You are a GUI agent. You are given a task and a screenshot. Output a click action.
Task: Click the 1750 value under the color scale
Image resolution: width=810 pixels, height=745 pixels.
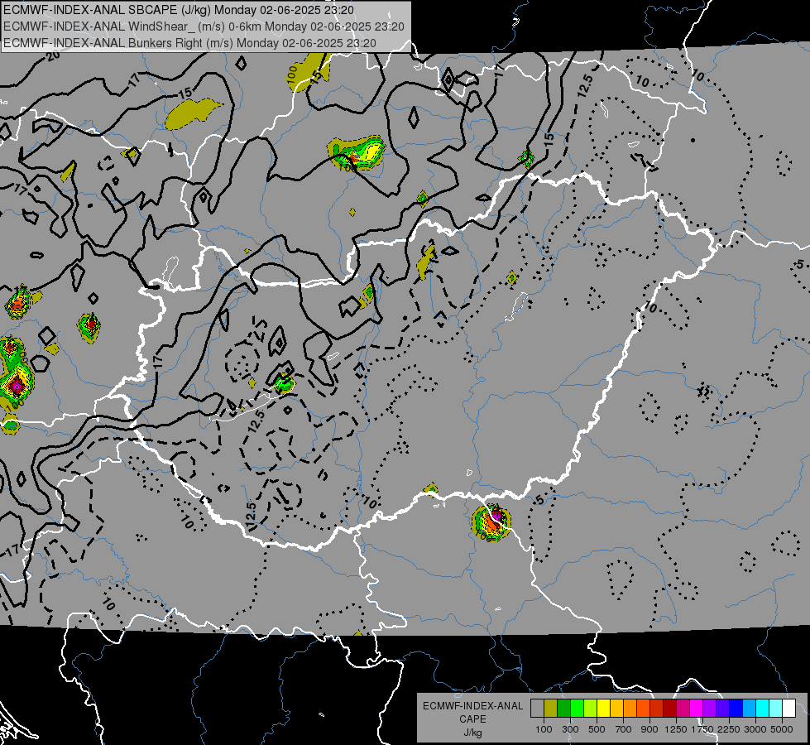[x=702, y=729]
